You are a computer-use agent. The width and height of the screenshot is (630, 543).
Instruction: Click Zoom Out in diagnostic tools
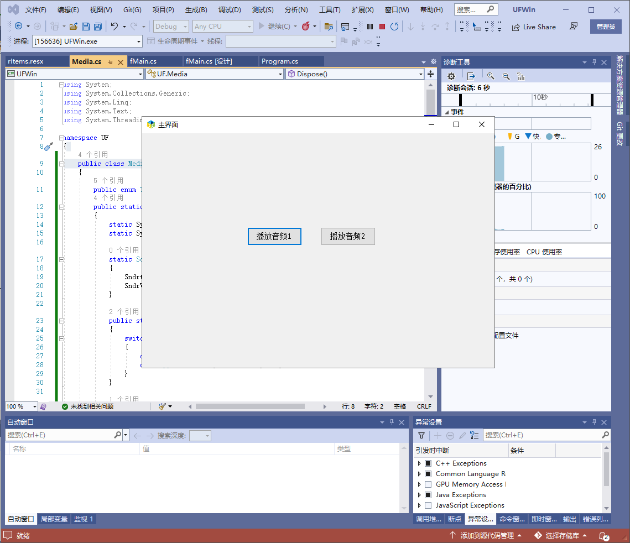pyautogui.click(x=506, y=76)
